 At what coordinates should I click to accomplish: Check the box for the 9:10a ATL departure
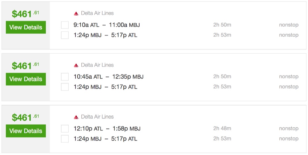coord(65,25)
